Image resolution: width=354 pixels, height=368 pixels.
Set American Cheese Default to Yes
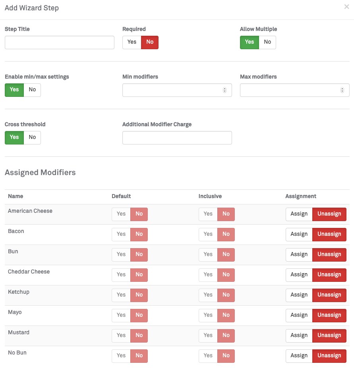pos(121,214)
